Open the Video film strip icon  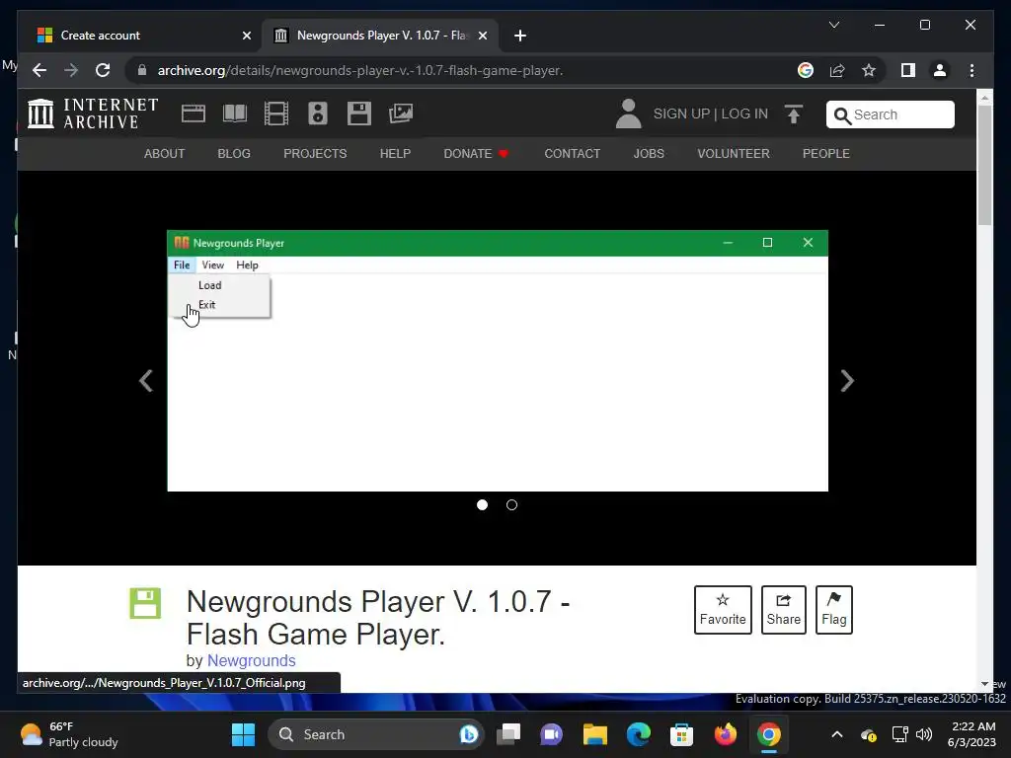click(x=276, y=114)
